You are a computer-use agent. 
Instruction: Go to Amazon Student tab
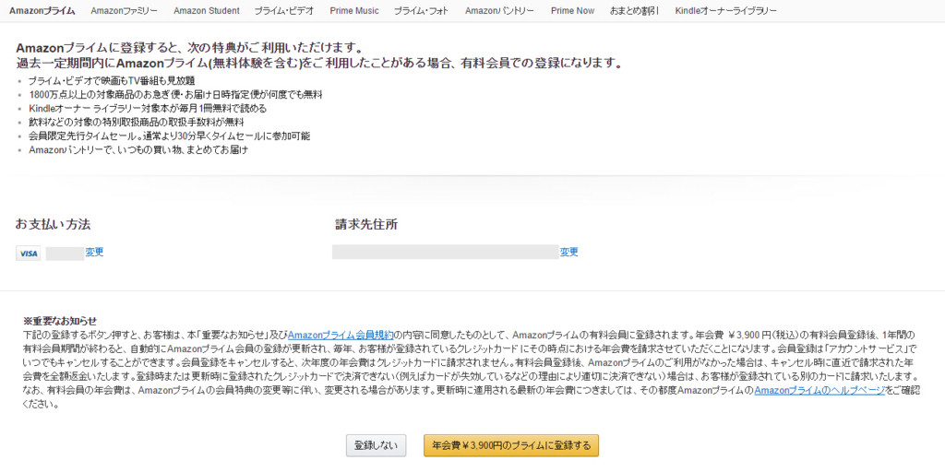[206, 11]
